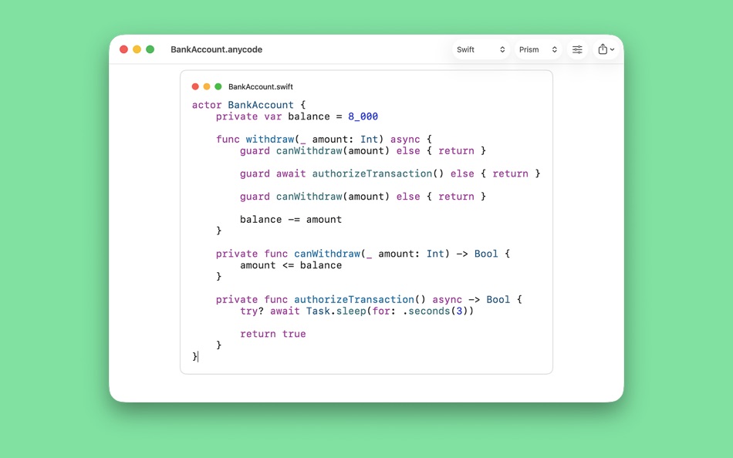Click the red close button of the app window
The image size is (733, 458).
point(123,49)
